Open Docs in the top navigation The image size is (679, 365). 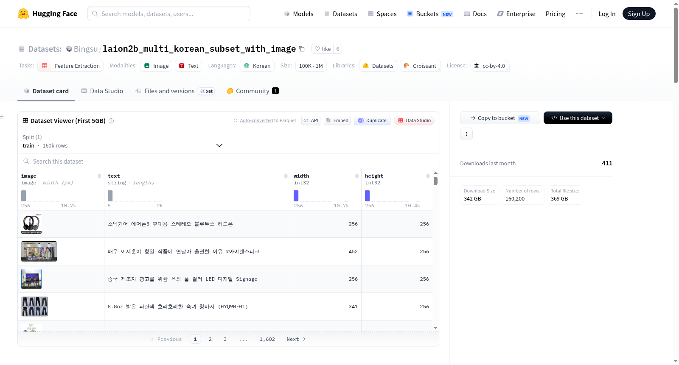[x=475, y=14]
